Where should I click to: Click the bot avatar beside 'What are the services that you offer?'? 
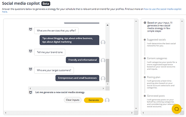31,29
